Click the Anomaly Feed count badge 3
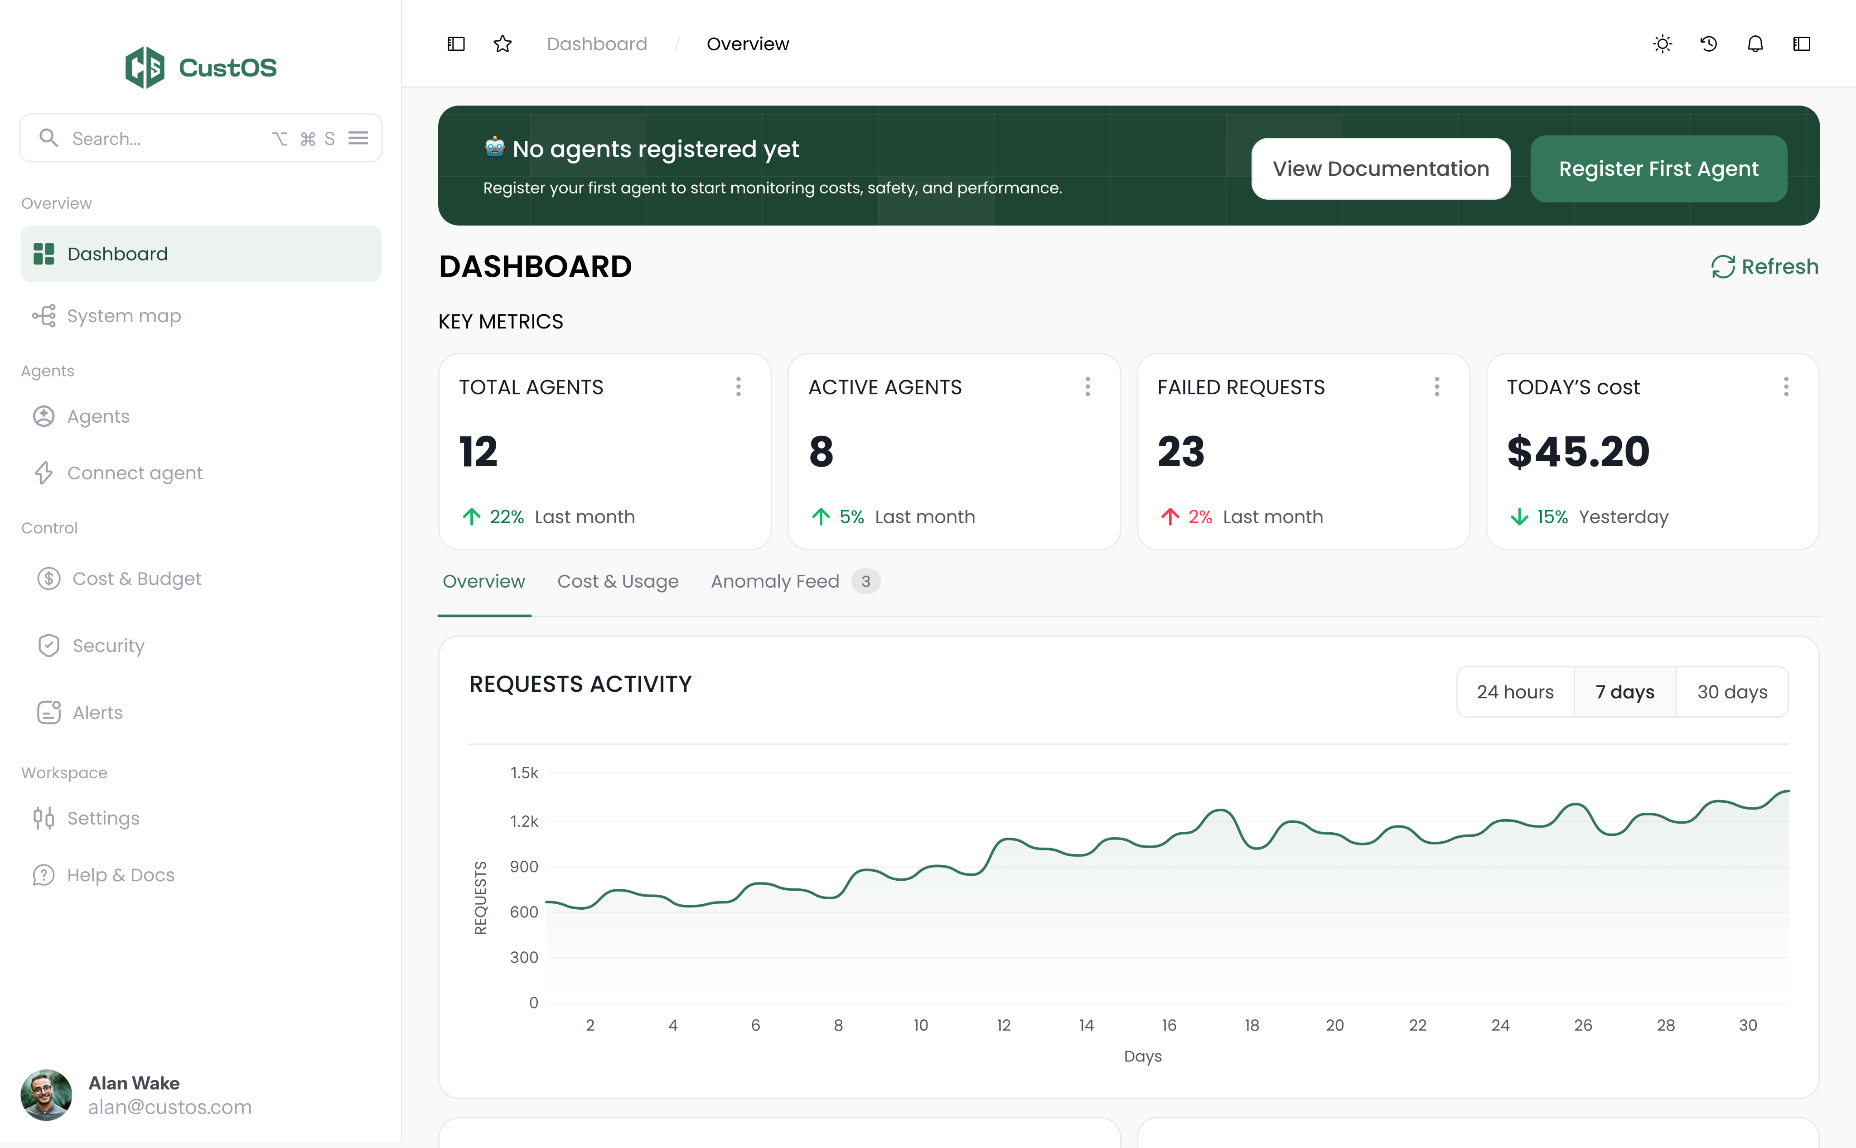Image resolution: width=1856 pixels, height=1148 pixels. 866,582
